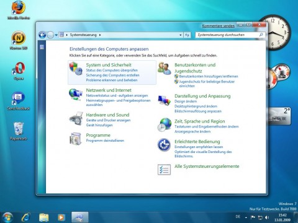
Task: Click the search magnifier icon
Action: pos(261,35)
